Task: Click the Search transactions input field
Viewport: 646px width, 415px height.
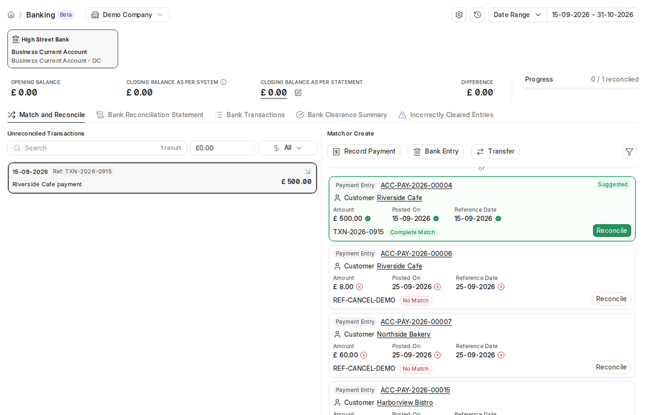Action: tap(97, 148)
